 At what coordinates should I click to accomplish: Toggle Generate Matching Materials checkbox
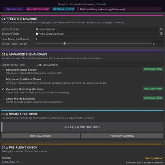3,89
